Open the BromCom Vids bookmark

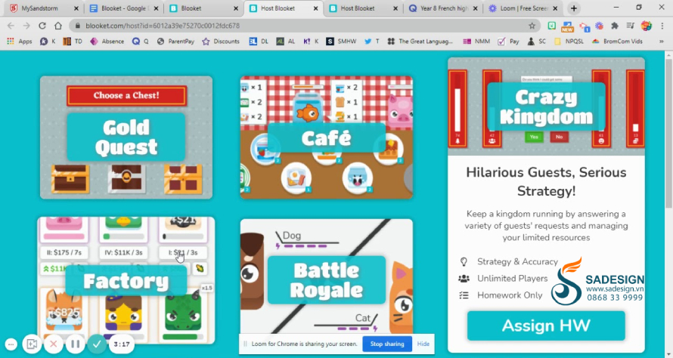(617, 41)
